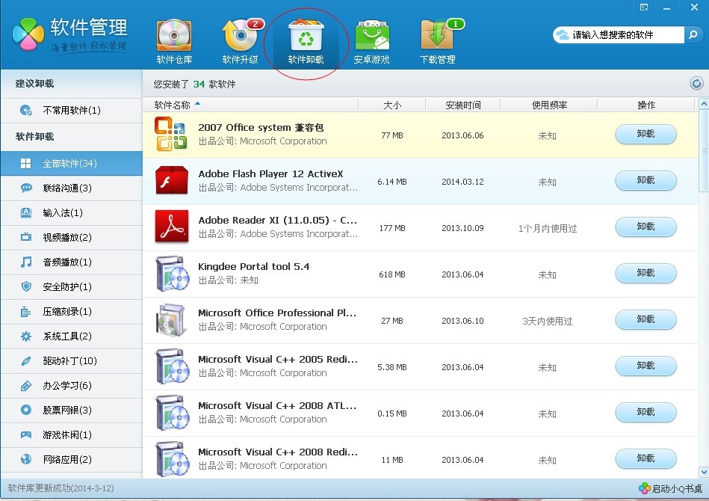This screenshot has height=501, width=709.
Task: Uninstall Microsoft Office Professional Plus
Action: pos(645,319)
